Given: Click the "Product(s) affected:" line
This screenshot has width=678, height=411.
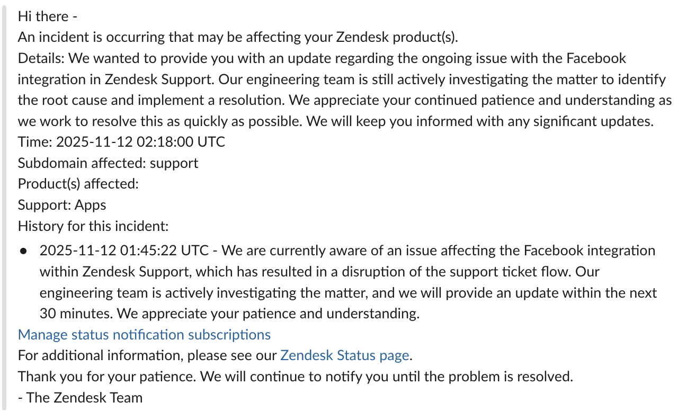Looking at the screenshot, I should (x=78, y=184).
